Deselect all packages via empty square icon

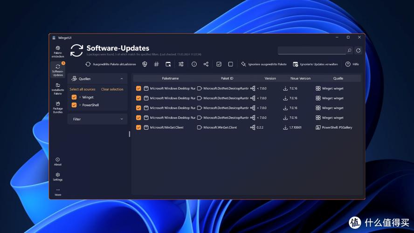[x=230, y=64]
